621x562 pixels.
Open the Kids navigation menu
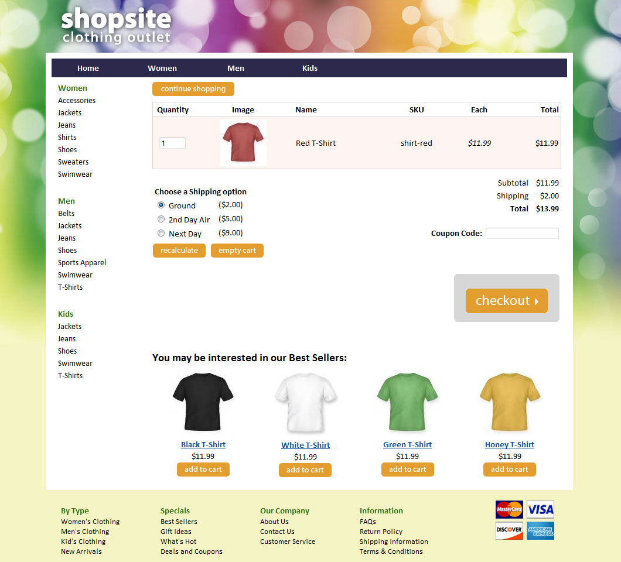tap(310, 68)
